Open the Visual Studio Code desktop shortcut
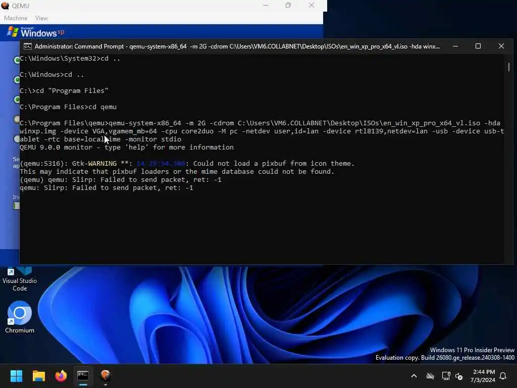This screenshot has width=517, height=388. (20, 279)
